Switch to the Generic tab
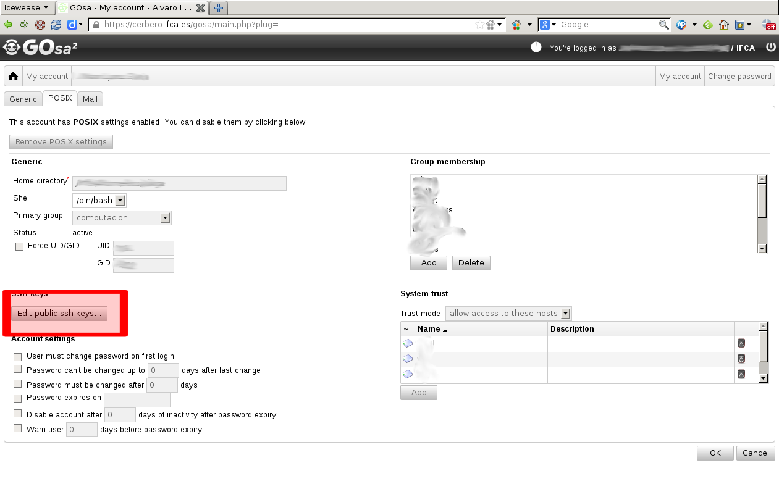 pos(23,99)
